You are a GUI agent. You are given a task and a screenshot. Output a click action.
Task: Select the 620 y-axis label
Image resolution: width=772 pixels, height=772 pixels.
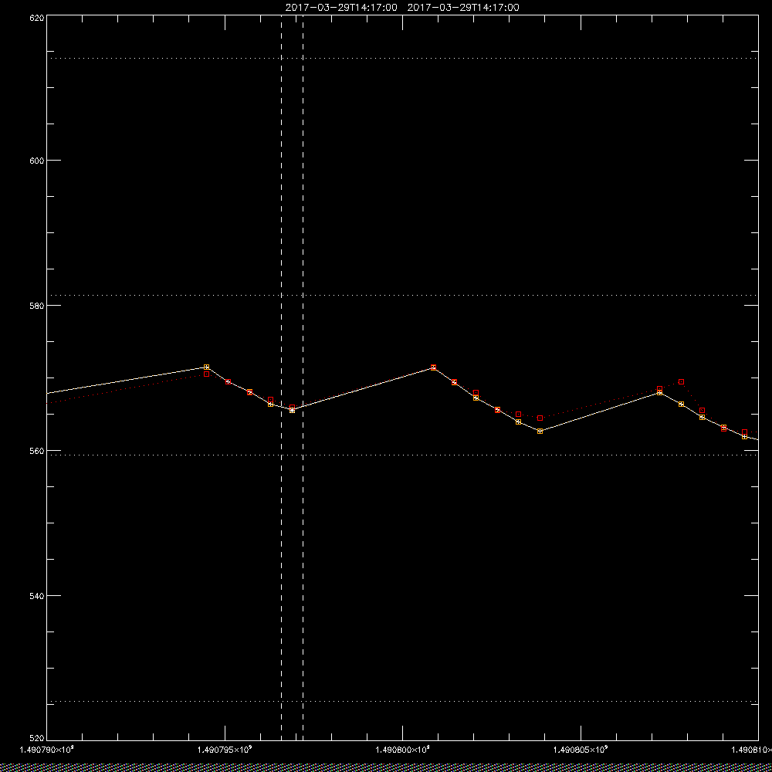(x=37, y=17)
